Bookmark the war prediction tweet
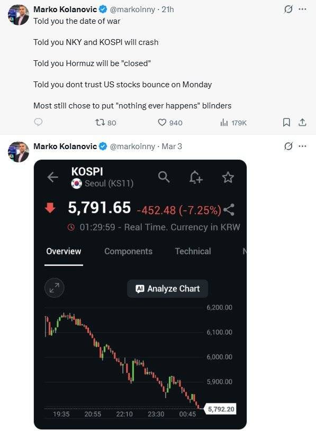The image size is (316, 431). point(286,122)
